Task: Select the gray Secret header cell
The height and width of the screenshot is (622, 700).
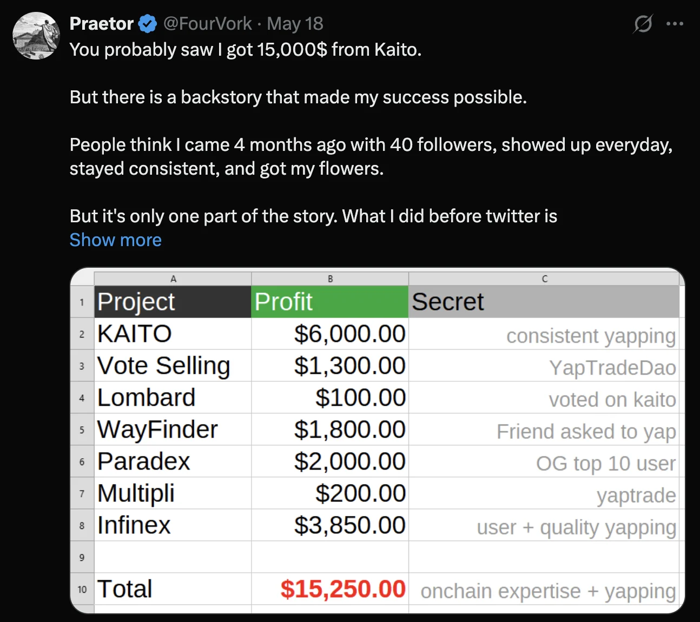Action: (x=544, y=302)
